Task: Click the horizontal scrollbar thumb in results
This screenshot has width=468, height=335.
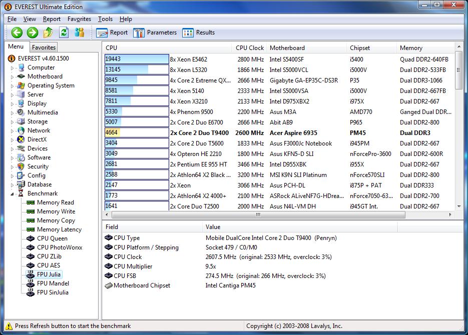Action: pyautogui.click(x=258, y=214)
